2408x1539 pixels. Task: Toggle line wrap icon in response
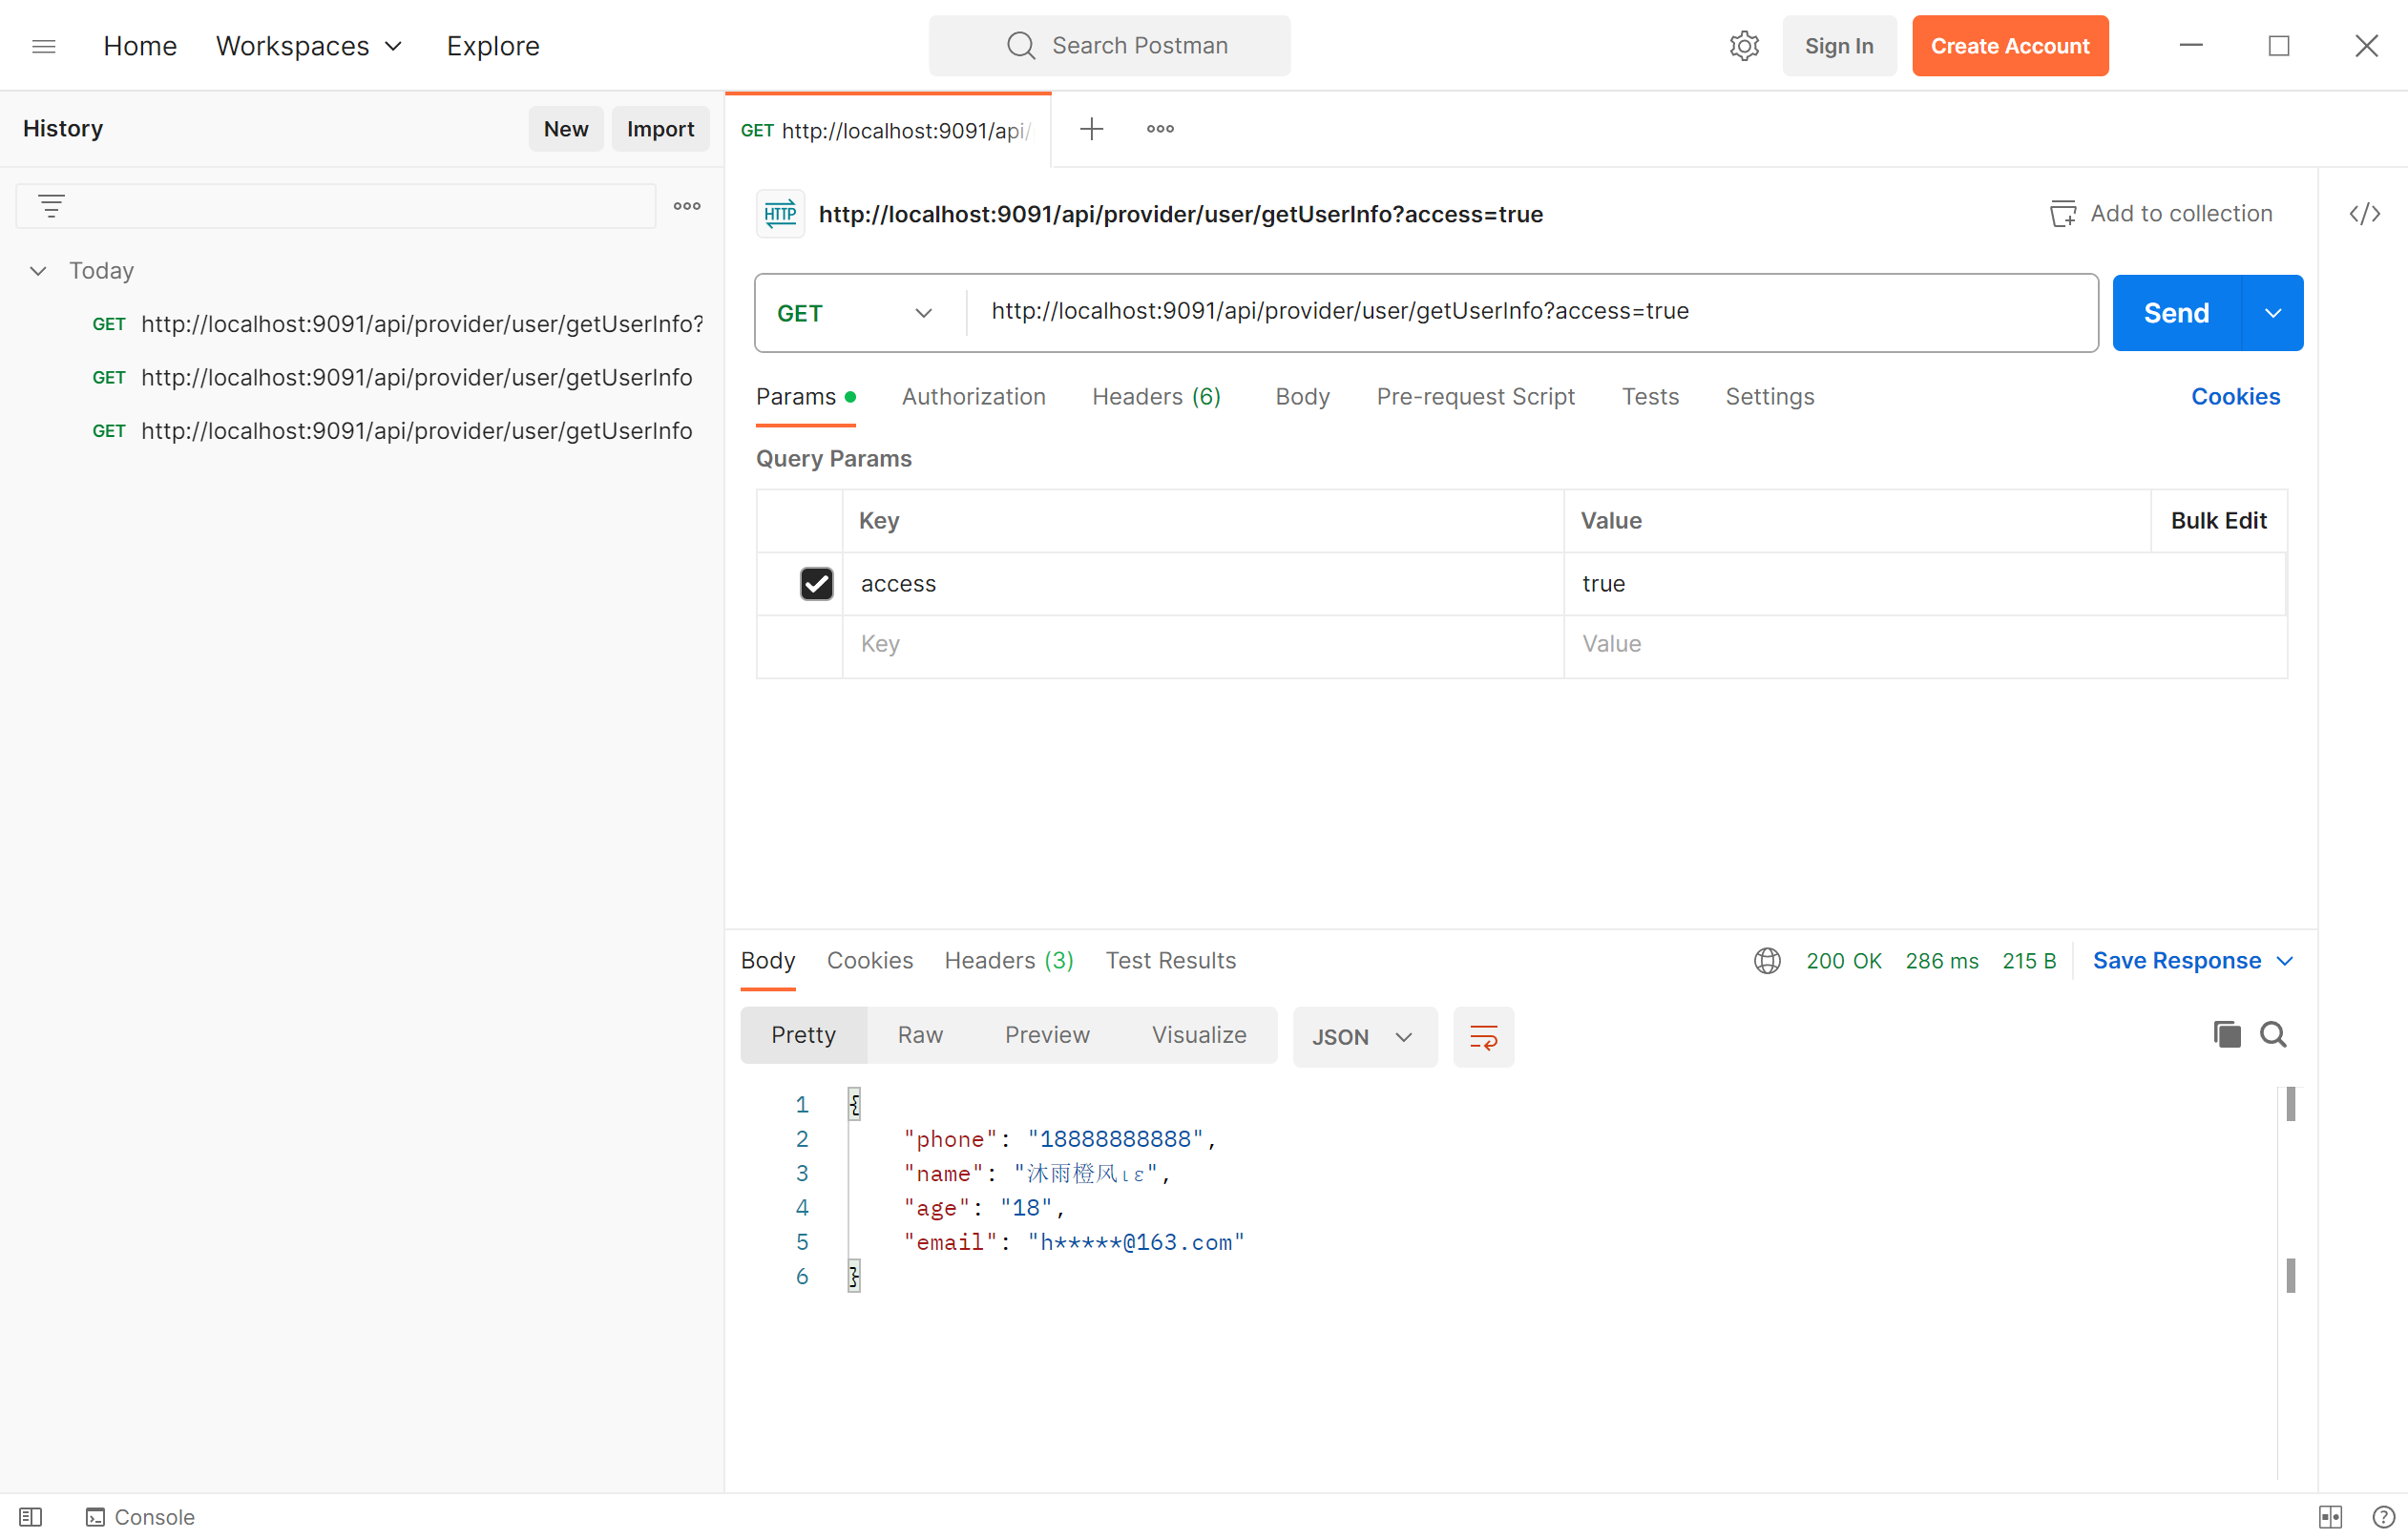(x=1483, y=1037)
